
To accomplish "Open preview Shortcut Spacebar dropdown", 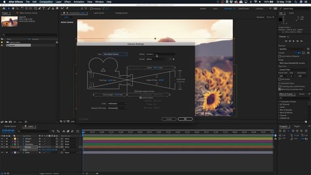I will (292, 49).
